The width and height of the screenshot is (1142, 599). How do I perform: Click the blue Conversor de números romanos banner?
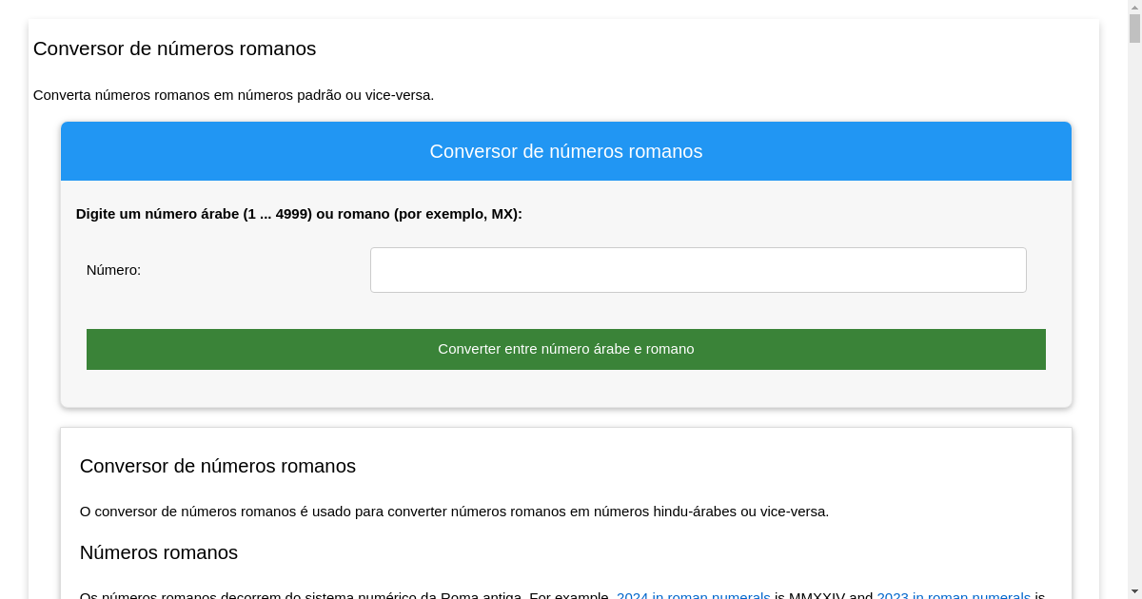point(565,151)
